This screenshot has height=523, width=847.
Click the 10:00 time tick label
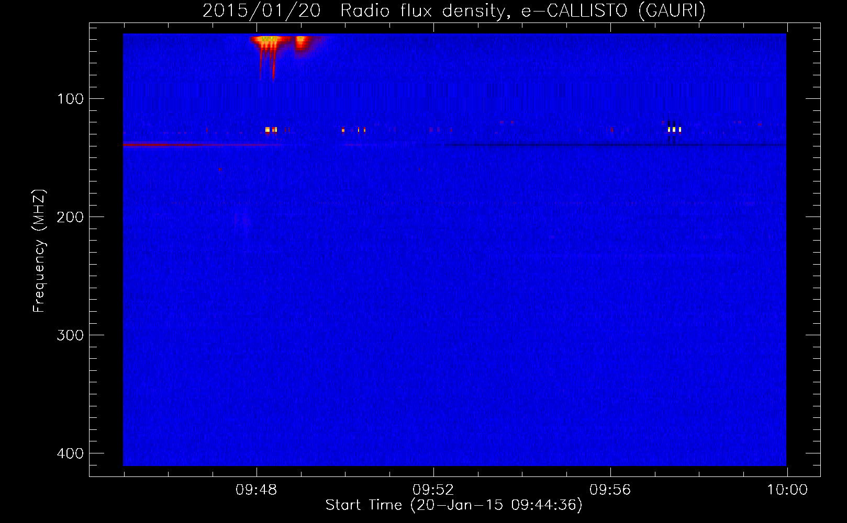(x=787, y=490)
